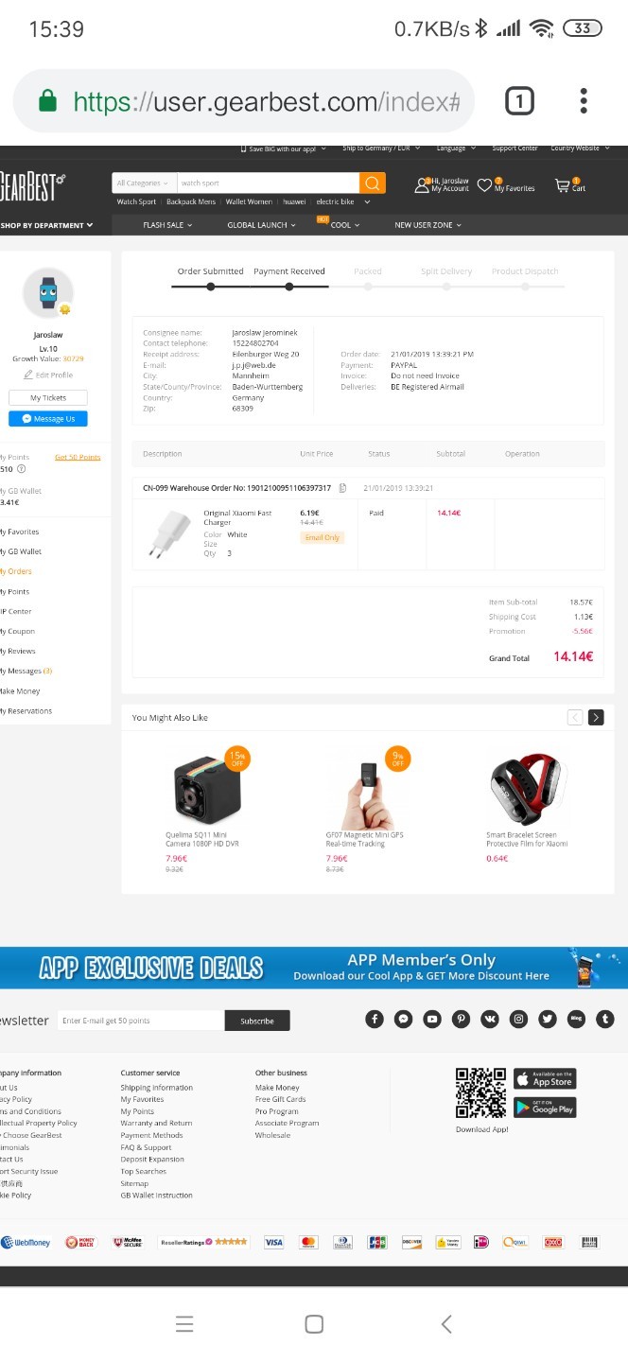Open the My Tickets button
The width and height of the screenshot is (628, 1362).
pyautogui.click(x=48, y=398)
